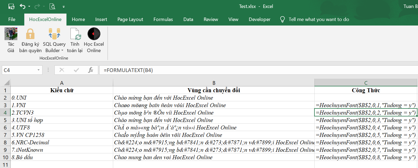Image resolution: width=418 pixels, height=168 pixels.
Task: Open Học Excel Online
Action: (94, 40)
